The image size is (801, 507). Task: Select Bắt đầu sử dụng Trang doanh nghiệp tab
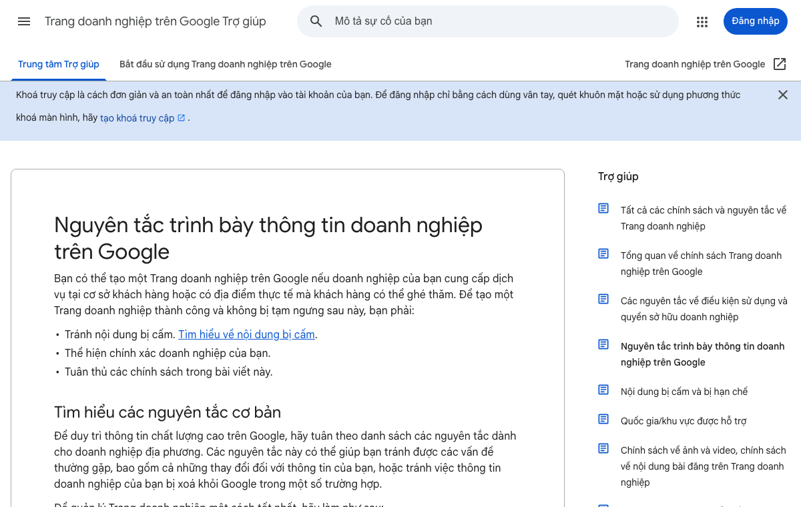pos(226,65)
